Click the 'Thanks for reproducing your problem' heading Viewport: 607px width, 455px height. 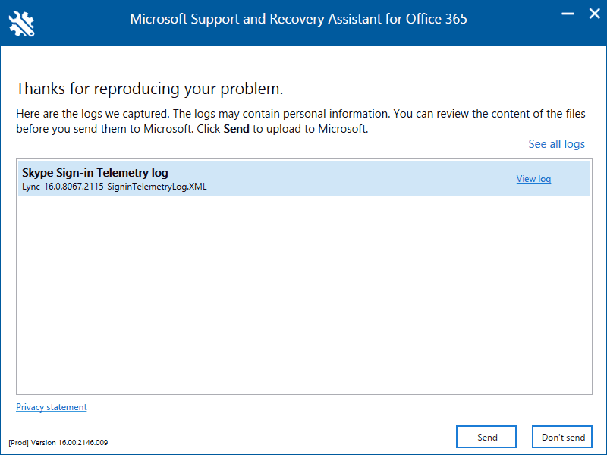click(x=149, y=89)
